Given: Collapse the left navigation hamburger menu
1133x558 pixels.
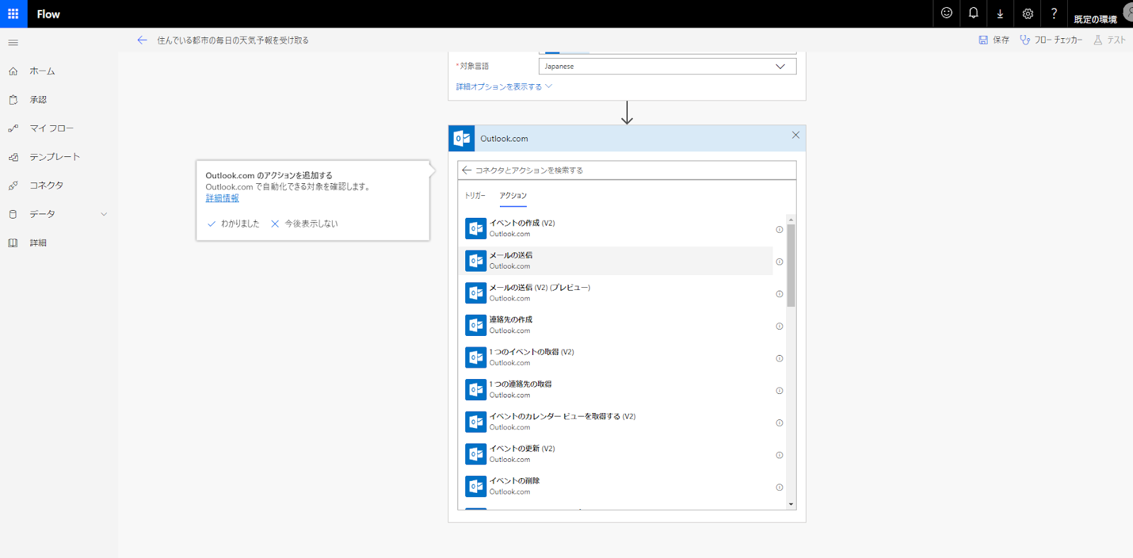Looking at the screenshot, I should [13, 42].
